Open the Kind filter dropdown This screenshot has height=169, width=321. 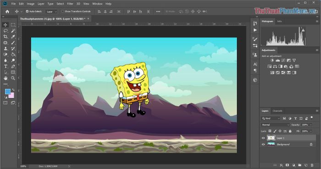tap(271, 118)
